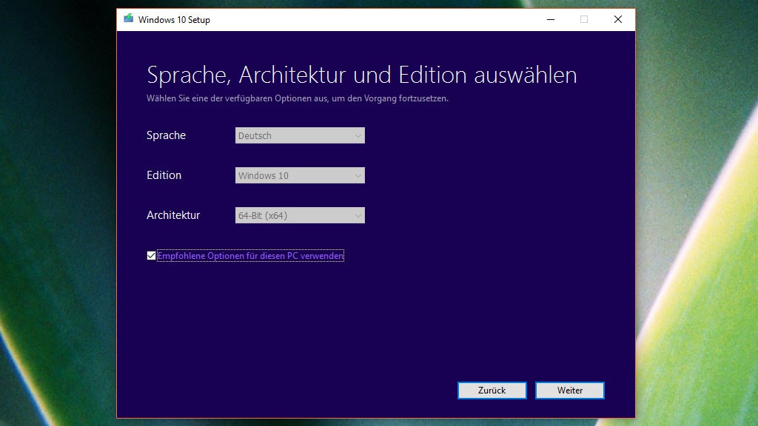Go back with the Zurück button
758x426 pixels.
[x=492, y=390]
